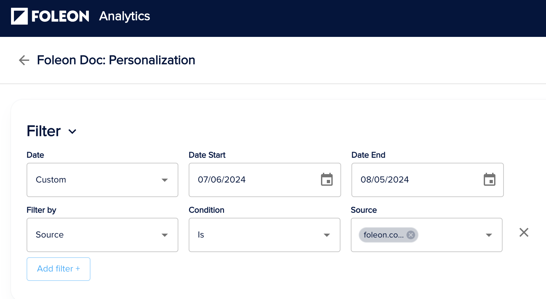Remove the foleon.co... source tag
This screenshot has width=546, height=299.
click(410, 235)
